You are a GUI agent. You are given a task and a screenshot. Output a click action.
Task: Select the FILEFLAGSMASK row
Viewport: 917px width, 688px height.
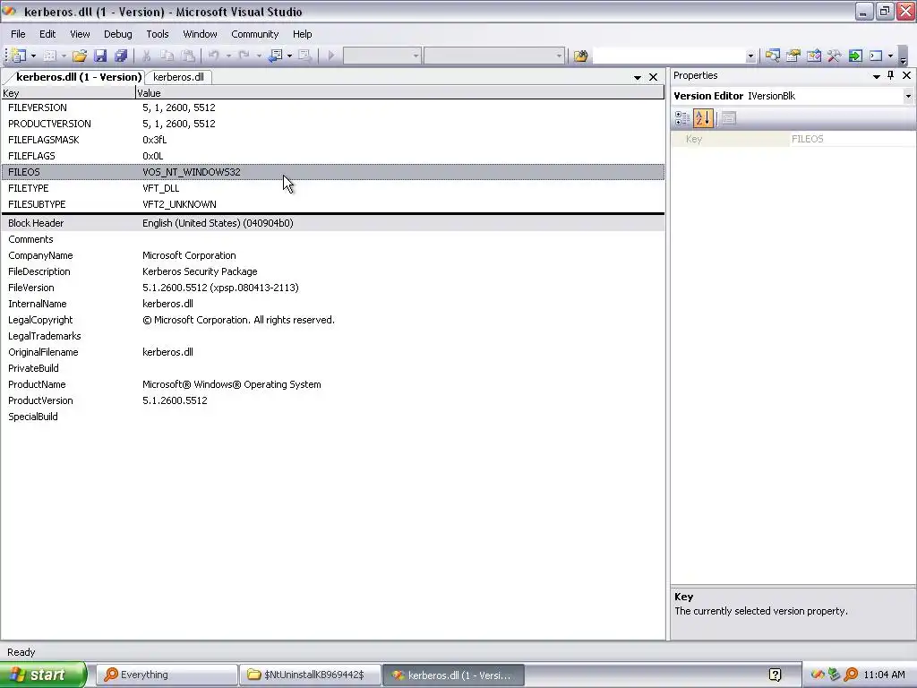pos(333,140)
